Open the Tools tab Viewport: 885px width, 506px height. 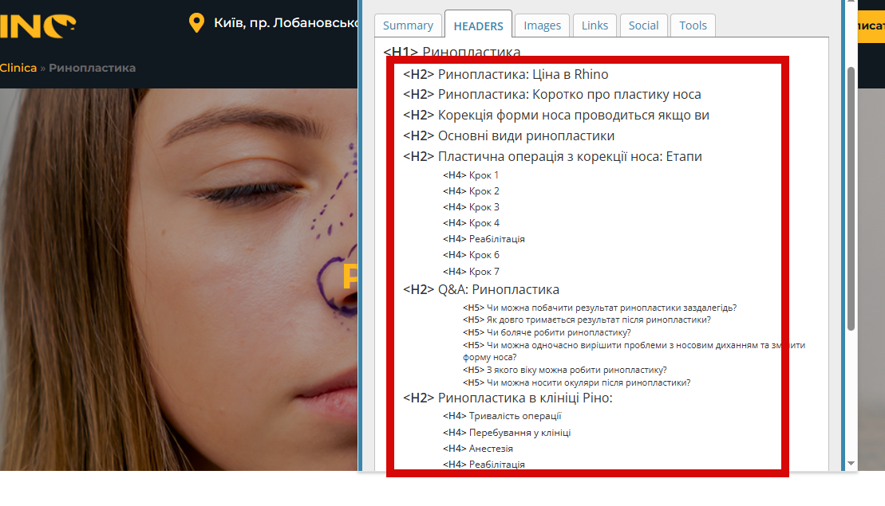coord(693,25)
